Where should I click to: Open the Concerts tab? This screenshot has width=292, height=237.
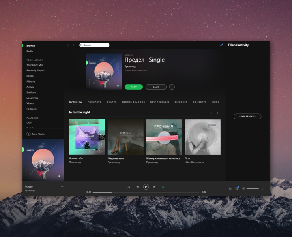(x=199, y=102)
